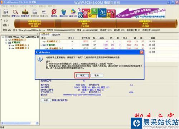Click the 卷标 column header
The width and height of the screenshot is (179, 129).
pyautogui.click(x=44, y=38)
